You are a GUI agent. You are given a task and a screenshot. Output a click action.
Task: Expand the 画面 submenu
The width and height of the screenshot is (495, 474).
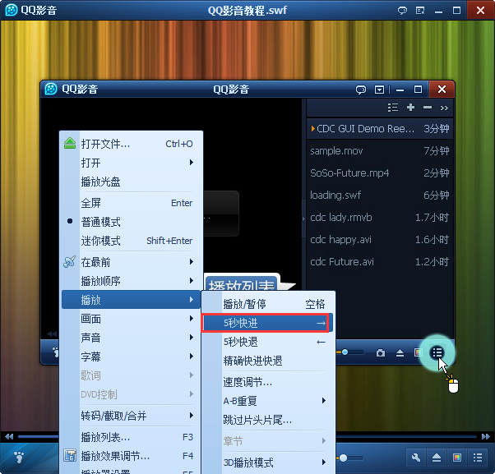(x=131, y=319)
